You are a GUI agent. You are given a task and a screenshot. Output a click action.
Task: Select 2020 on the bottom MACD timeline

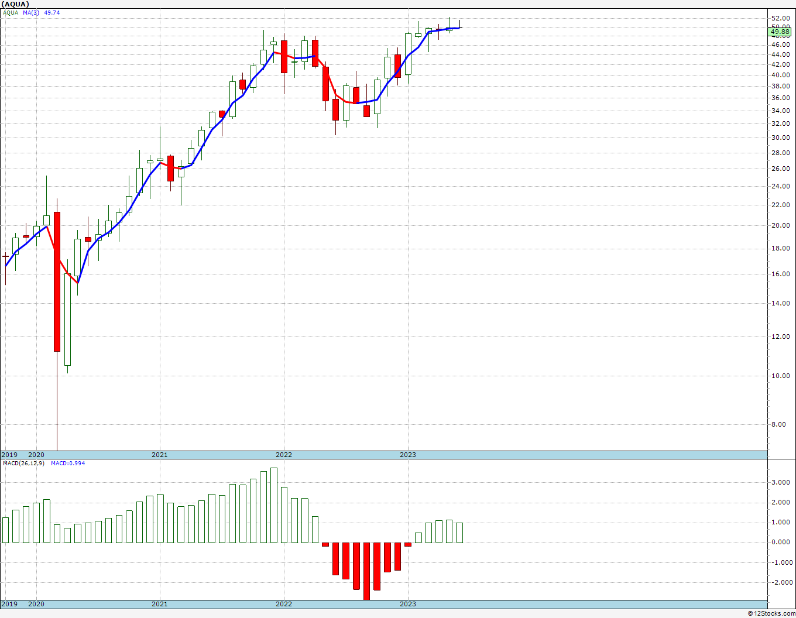36,604
